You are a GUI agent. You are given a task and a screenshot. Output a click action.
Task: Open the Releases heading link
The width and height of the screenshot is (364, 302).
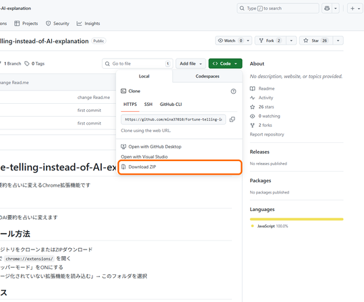pyautogui.click(x=260, y=152)
